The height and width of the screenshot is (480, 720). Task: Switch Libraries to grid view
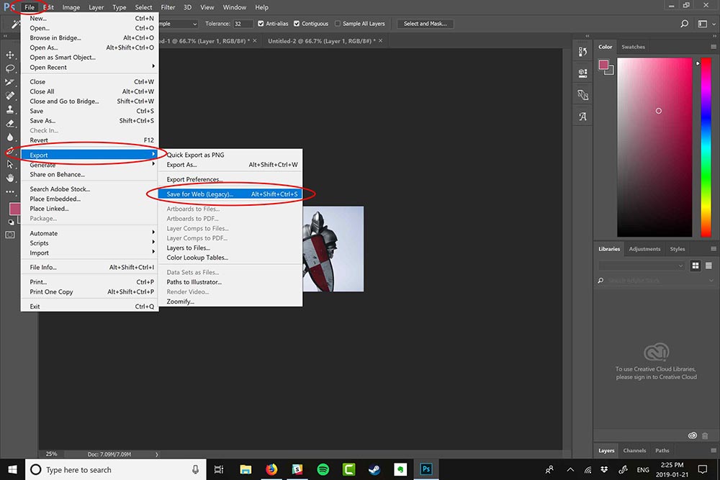696,266
